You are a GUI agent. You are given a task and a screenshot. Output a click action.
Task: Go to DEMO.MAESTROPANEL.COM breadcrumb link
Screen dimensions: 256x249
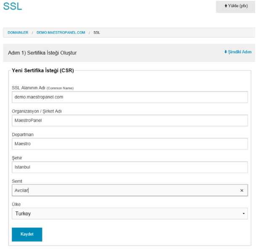coord(61,32)
